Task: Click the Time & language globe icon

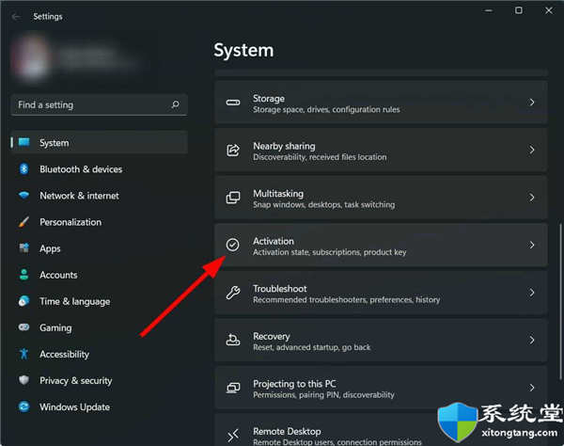Action: (24, 301)
